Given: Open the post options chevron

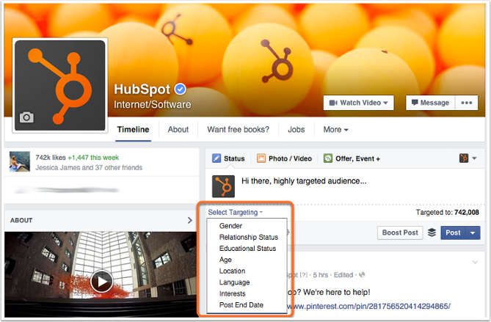Looking at the screenshot, I should pyautogui.click(x=475, y=263).
